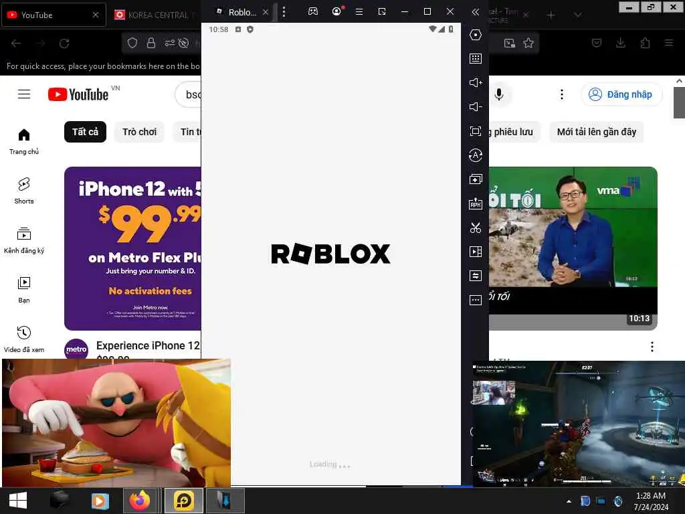Open Firefox extensions puzzle icon
The image size is (685, 514).
[x=645, y=43]
